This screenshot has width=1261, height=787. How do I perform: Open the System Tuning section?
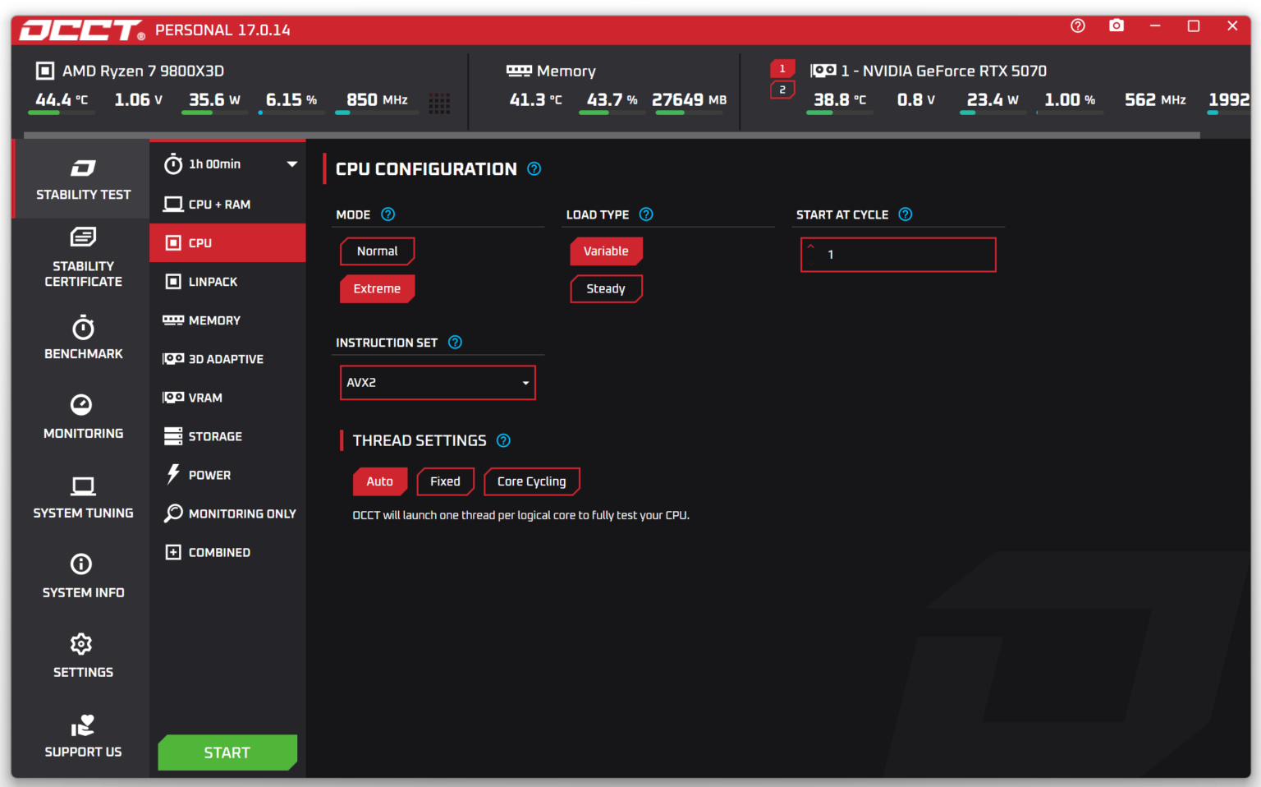point(83,497)
